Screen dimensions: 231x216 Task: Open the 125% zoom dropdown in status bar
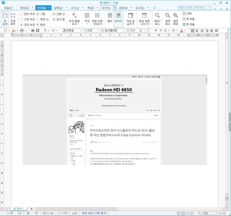click(217, 213)
